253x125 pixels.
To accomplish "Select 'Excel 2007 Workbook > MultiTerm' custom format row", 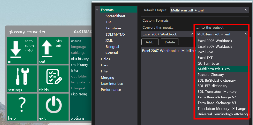I will click(169, 51).
